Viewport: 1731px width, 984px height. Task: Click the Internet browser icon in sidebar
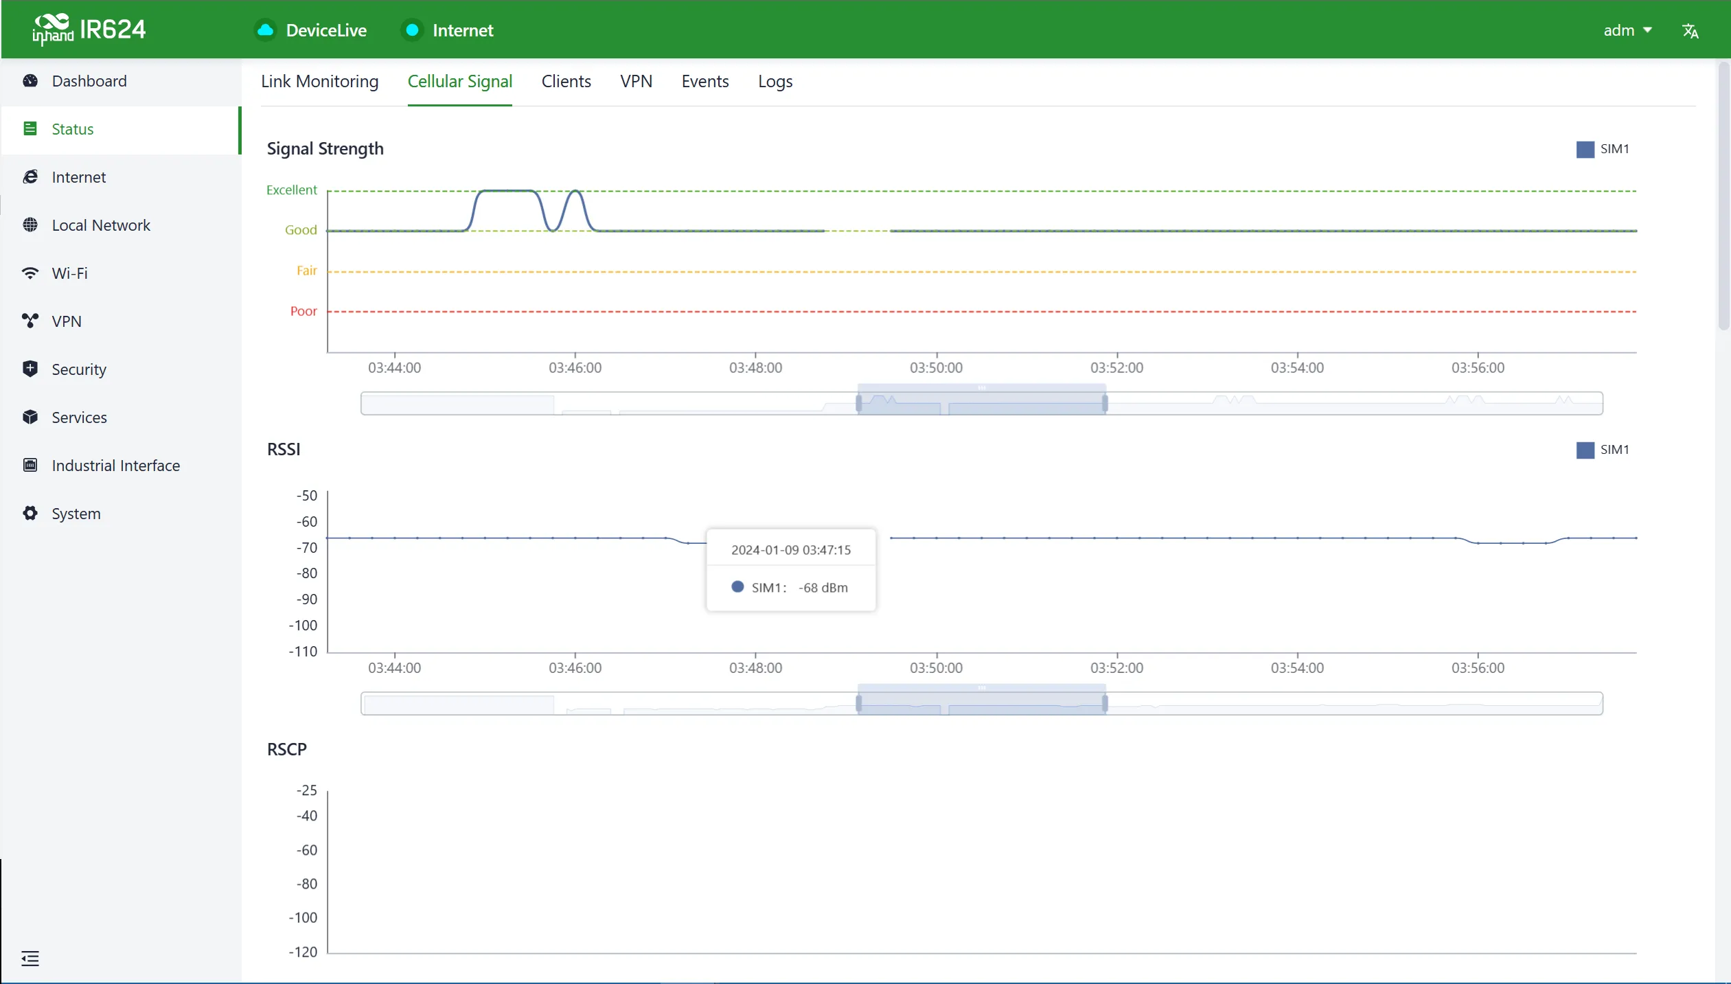[30, 177]
